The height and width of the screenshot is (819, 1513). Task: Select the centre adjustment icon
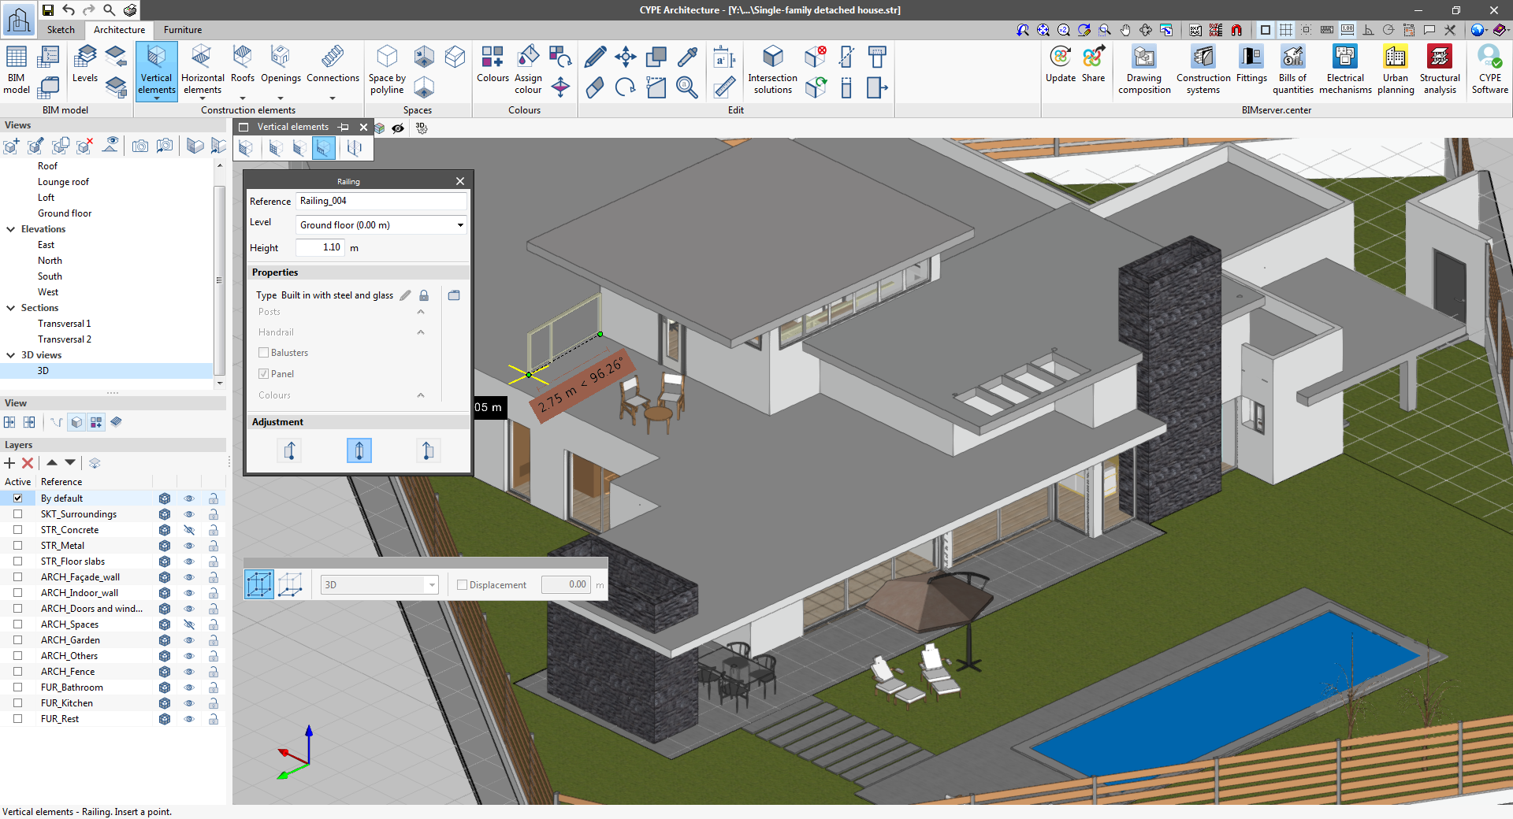coord(359,450)
